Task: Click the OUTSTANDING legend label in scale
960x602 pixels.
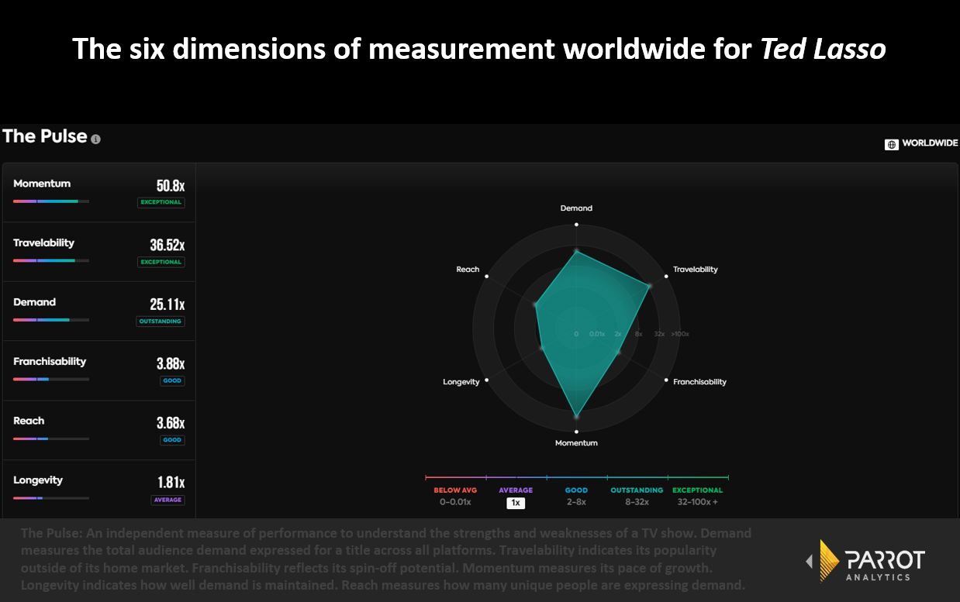Action: click(637, 490)
